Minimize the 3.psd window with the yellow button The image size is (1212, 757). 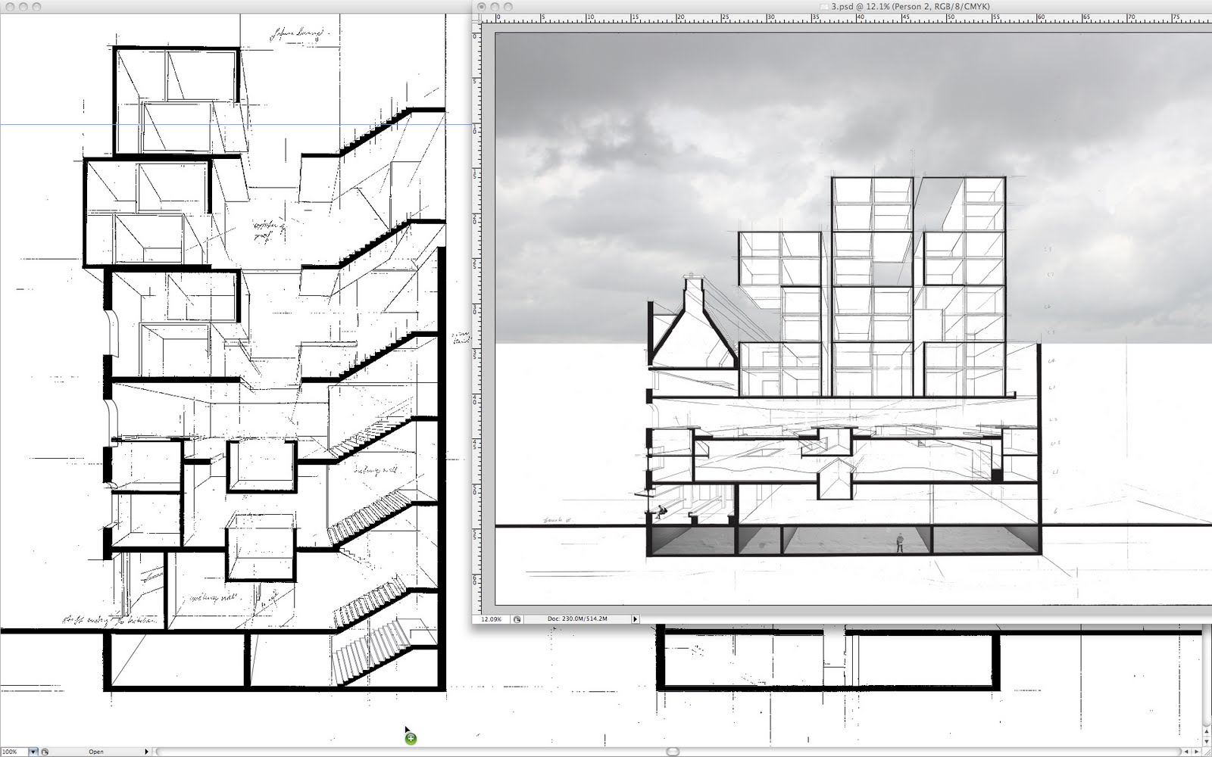point(494,6)
